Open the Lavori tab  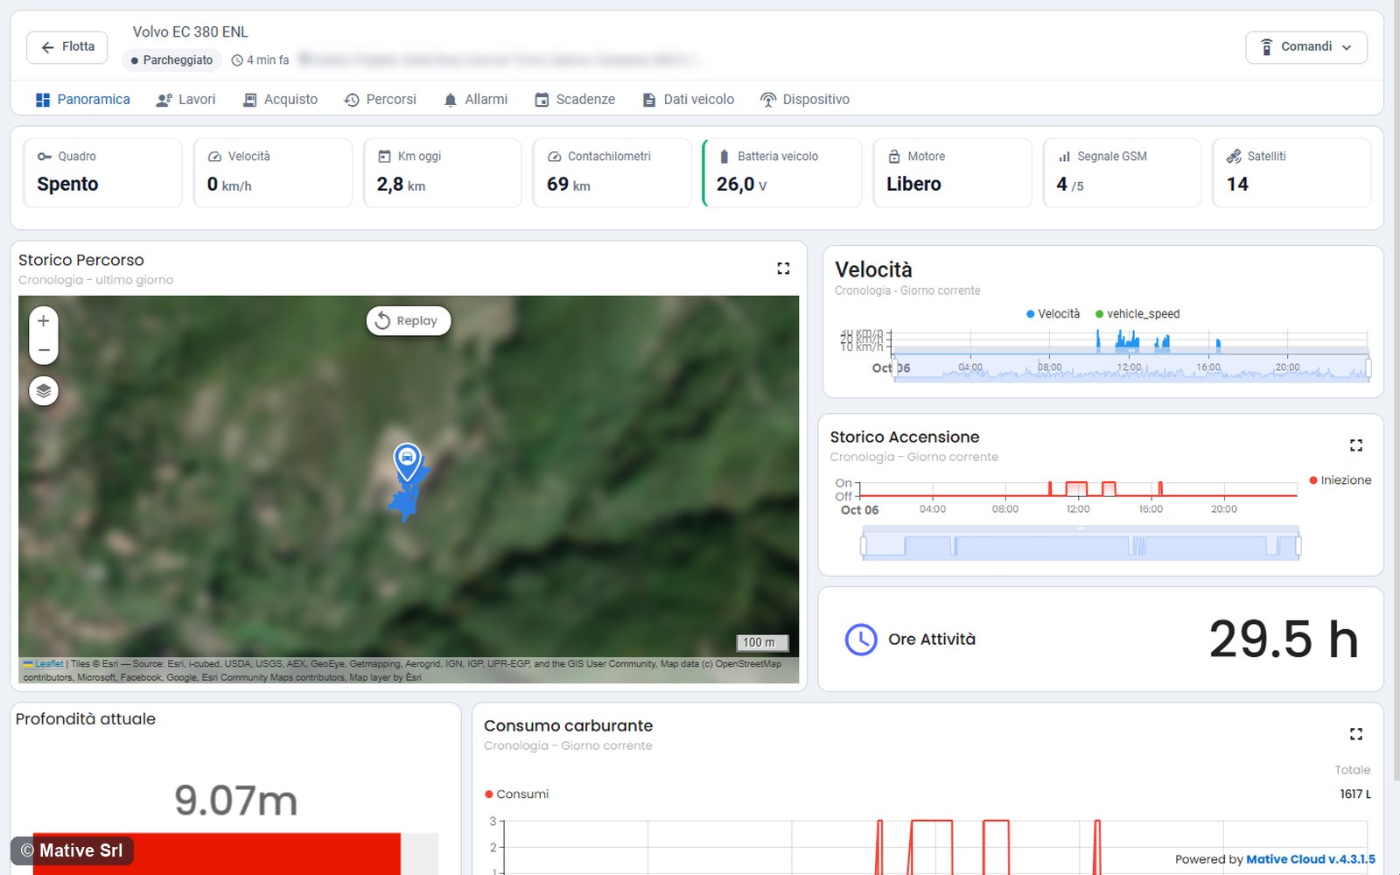(x=185, y=100)
